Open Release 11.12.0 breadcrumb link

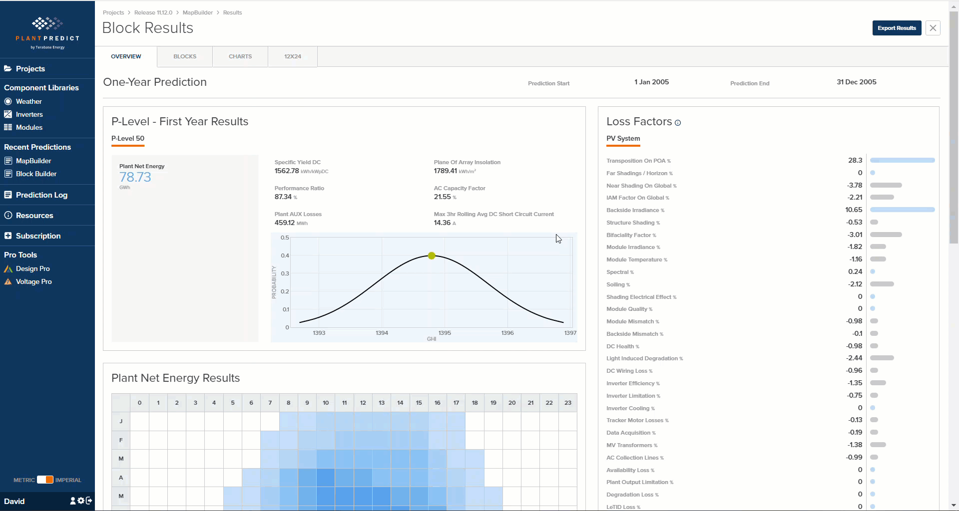[x=153, y=12]
